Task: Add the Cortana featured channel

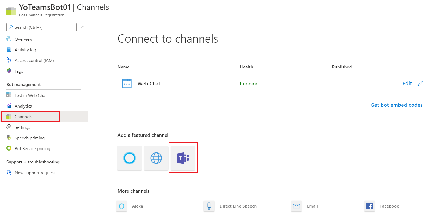Action: [130, 158]
